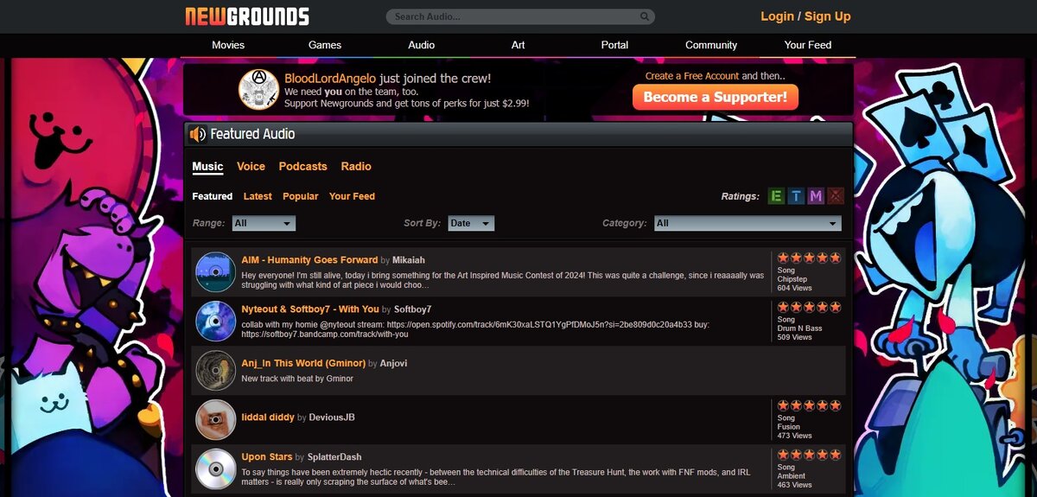The width and height of the screenshot is (1037, 497).
Task: Open the Games menu
Action: coord(325,45)
